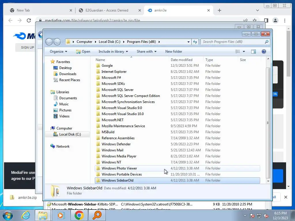Open the Windows Start menu
The height and width of the screenshot is (221, 295).
pyautogui.click(x=7, y=215)
